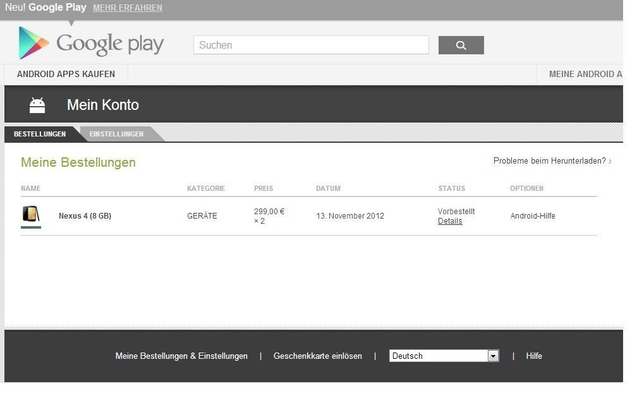The height and width of the screenshot is (398, 637).
Task: Switch to the EINSTELLUNGEN tab
Action: 116,134
